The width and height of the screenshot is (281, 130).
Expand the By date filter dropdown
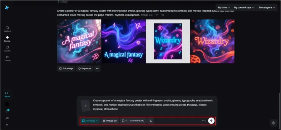coord(224,7)
